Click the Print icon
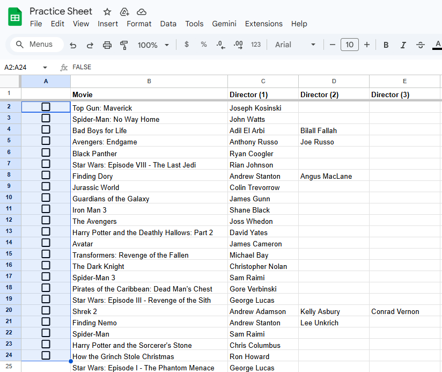 tap(107, 45)
